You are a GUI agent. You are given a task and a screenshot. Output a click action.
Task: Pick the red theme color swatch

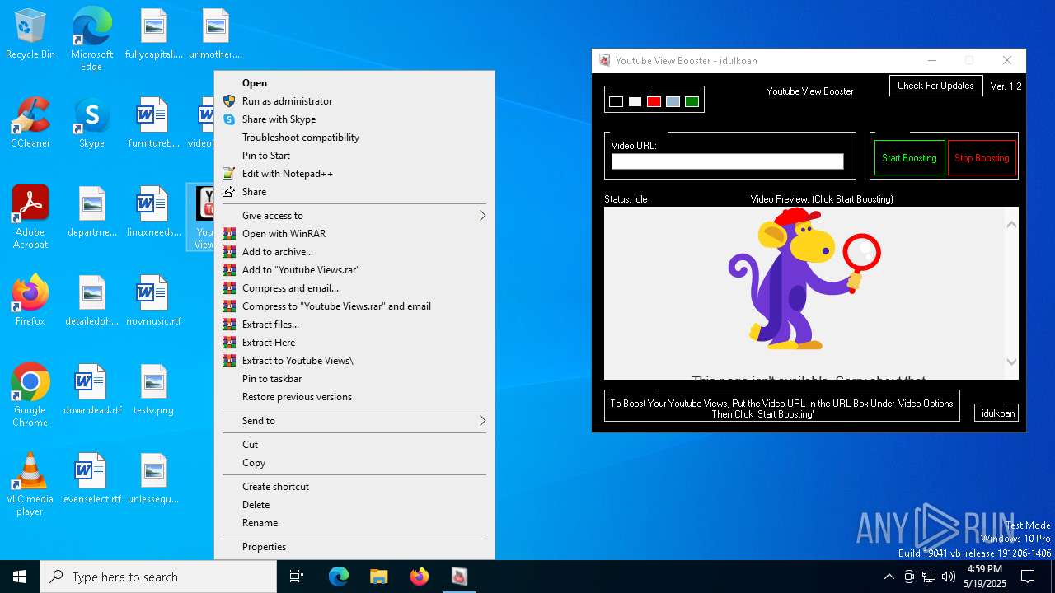click(x=654, y=102)
